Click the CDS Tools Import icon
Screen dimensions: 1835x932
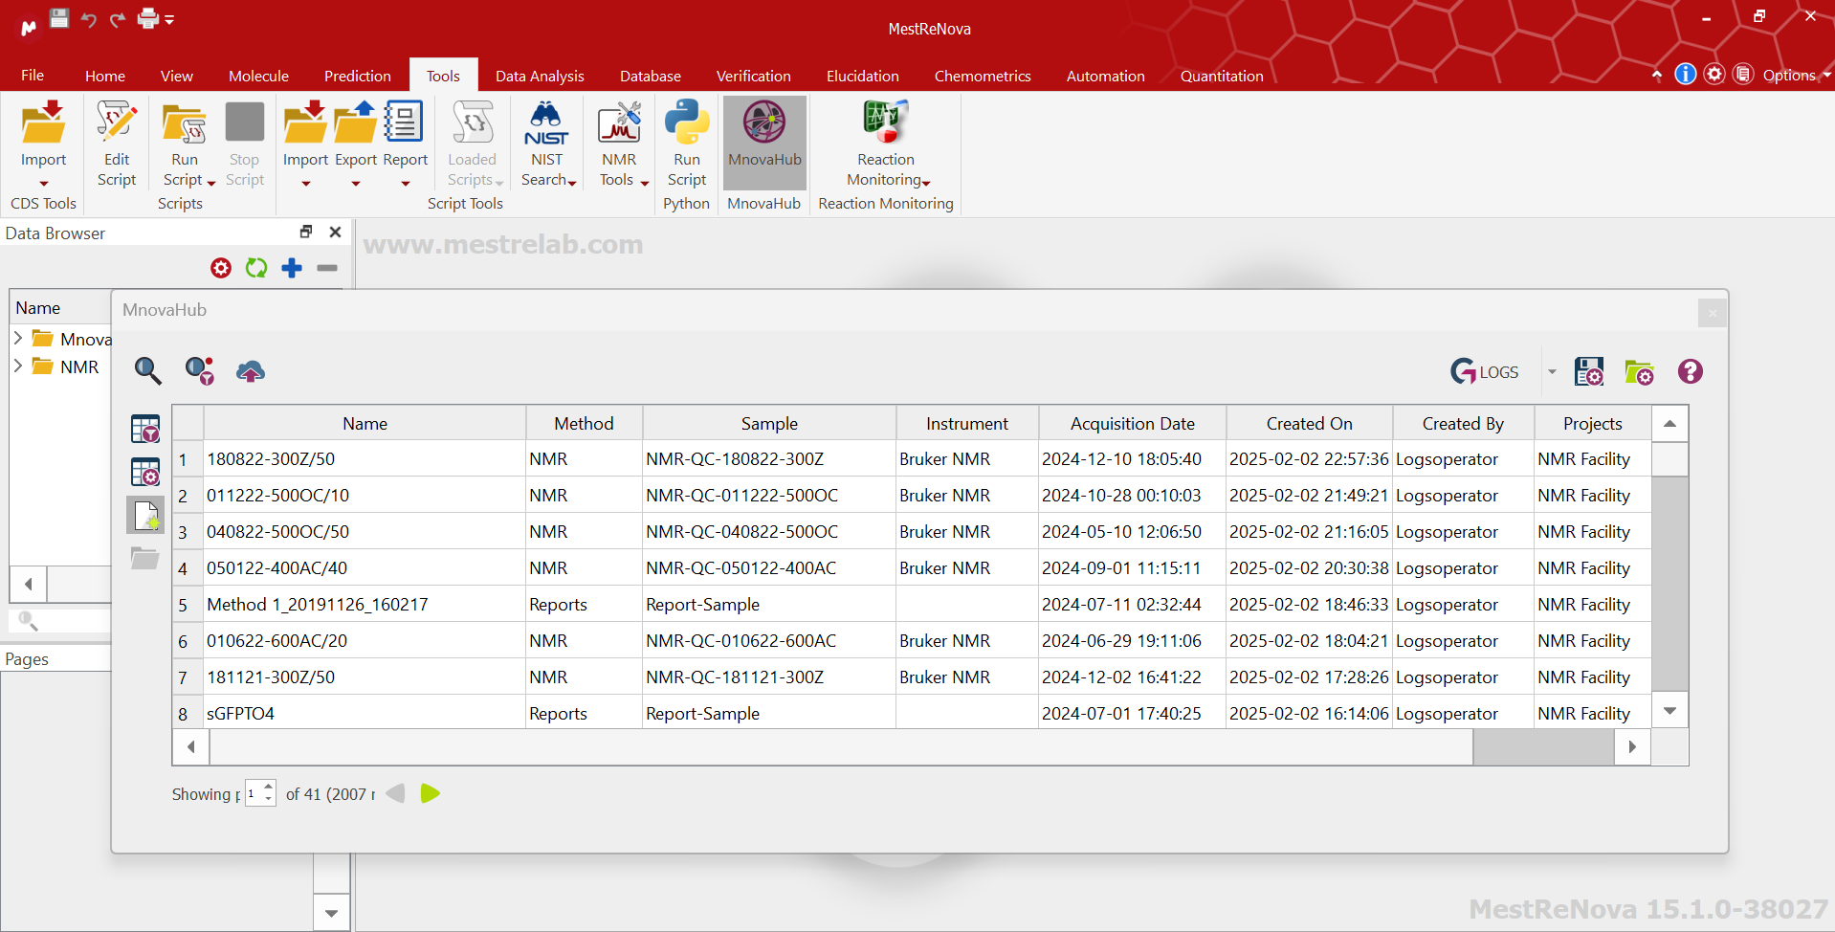(44, 123)
